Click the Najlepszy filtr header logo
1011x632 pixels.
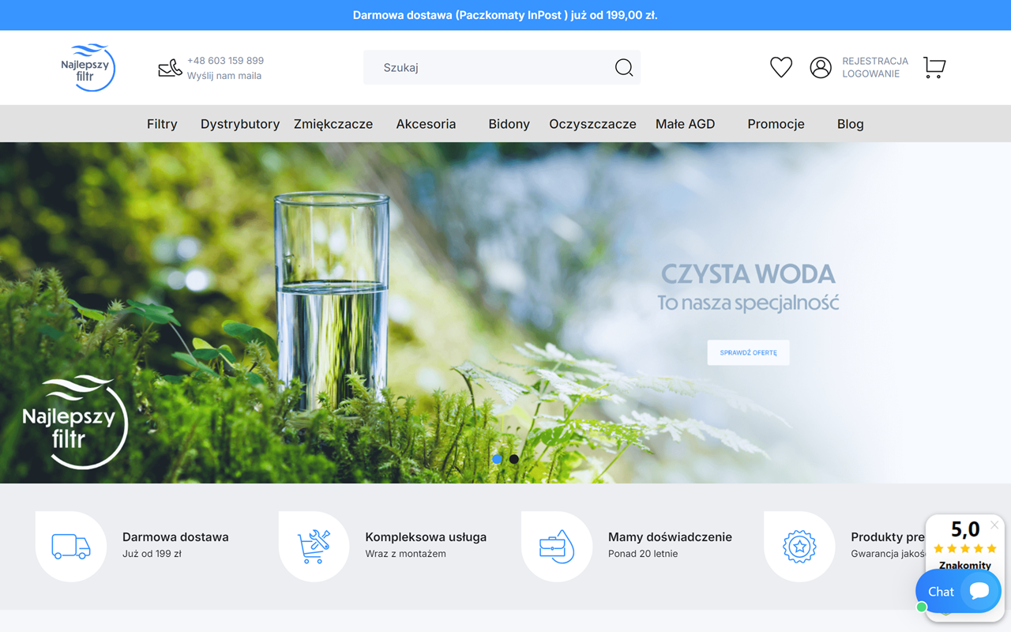pyautogui.click(x=88, y=68)
